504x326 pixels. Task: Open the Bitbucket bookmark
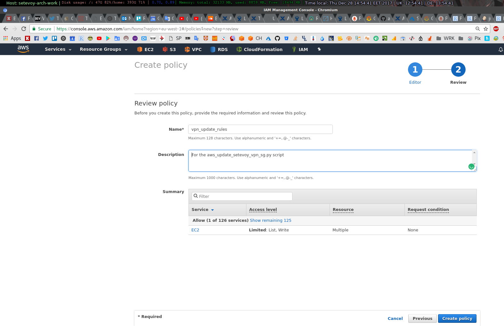286,38
